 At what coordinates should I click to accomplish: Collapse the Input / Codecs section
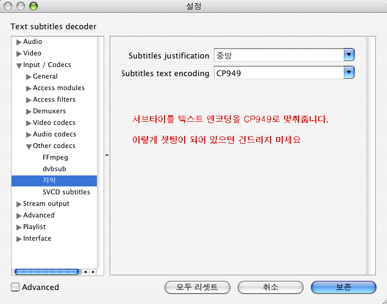pyautogui.click(x=19, y=65)
